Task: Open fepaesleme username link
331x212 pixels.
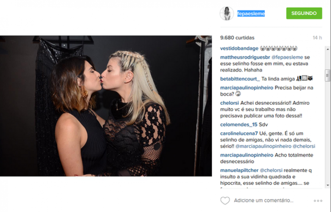Action: coord(251,13)
